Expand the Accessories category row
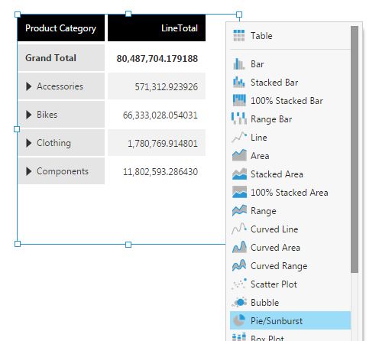This screenshot has height=341, width=379. coord(29,86)
